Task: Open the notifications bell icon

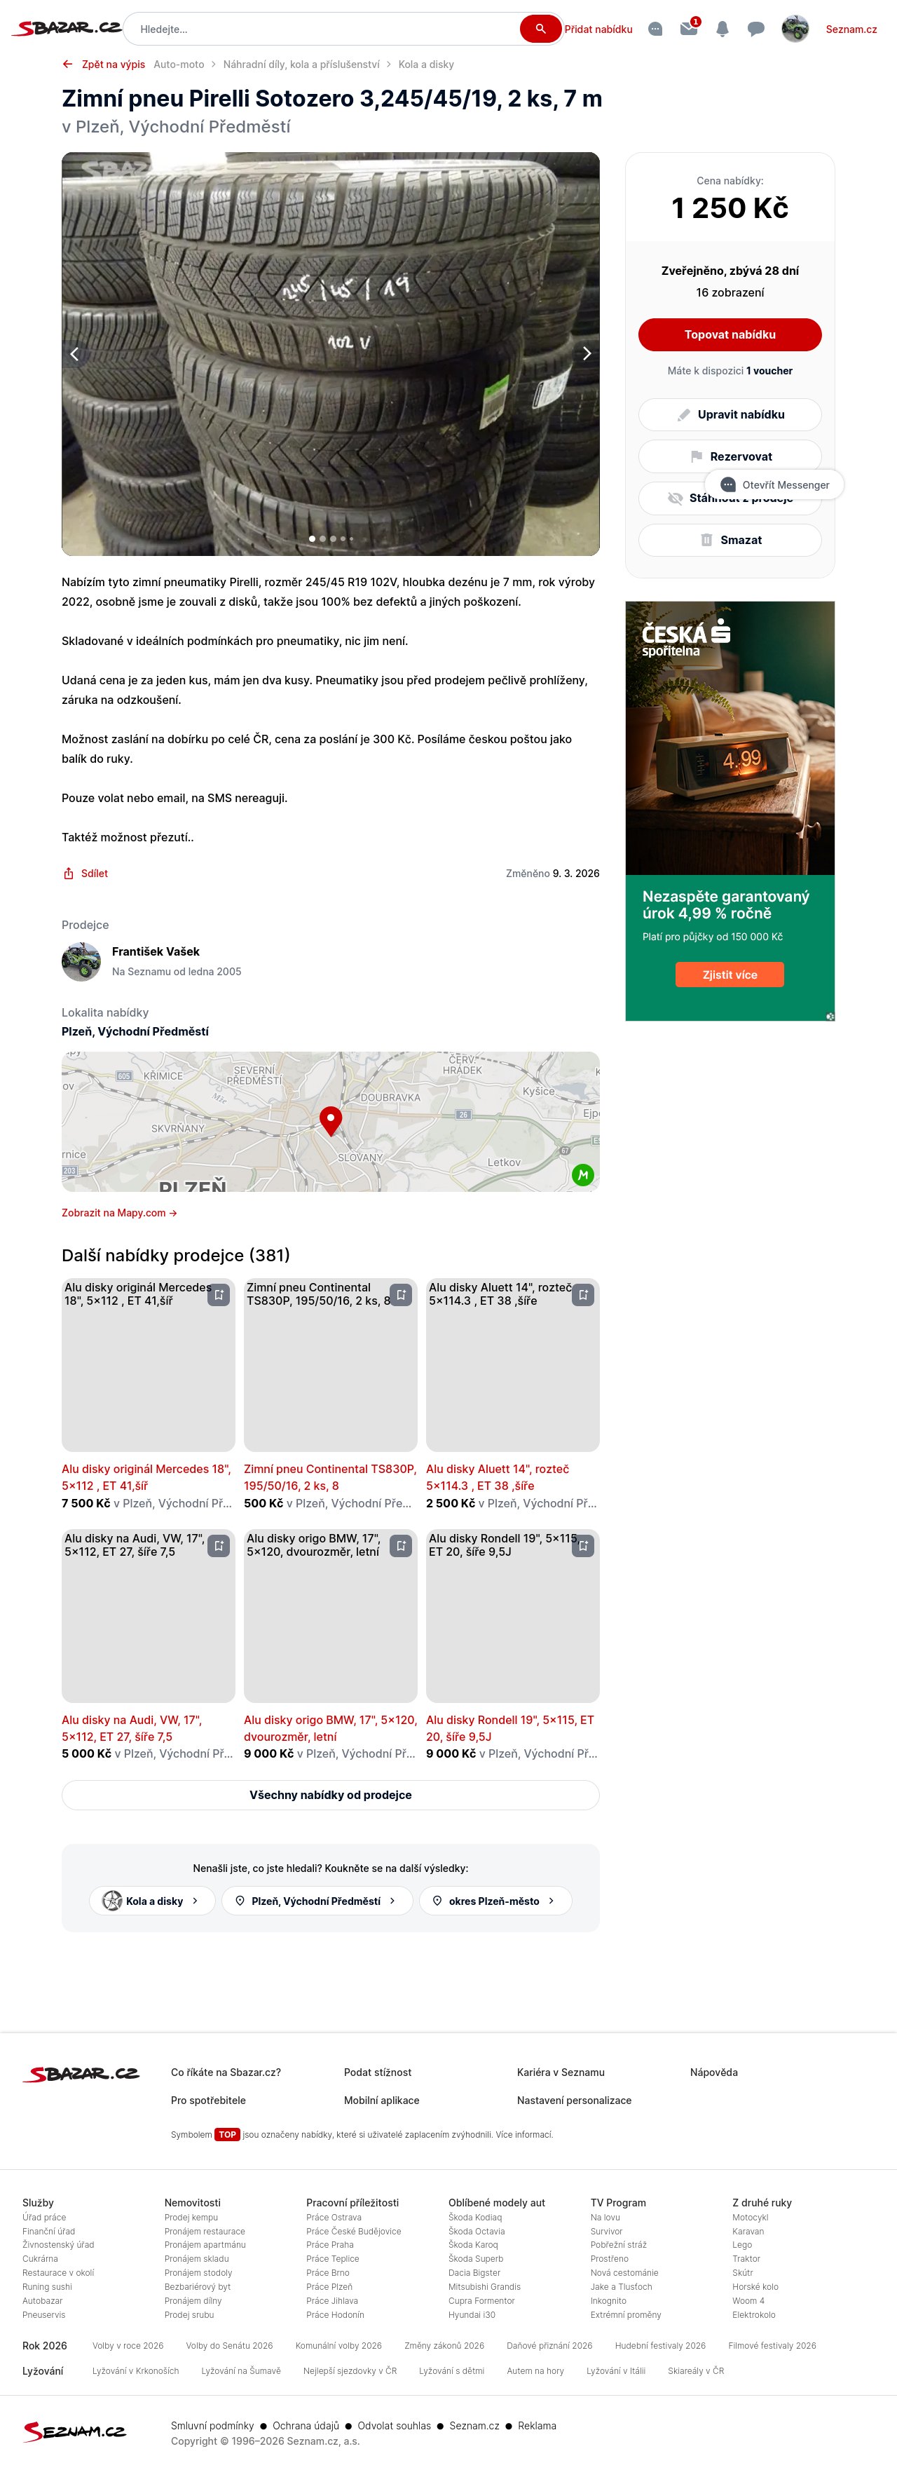Action: [x=723, y=29]
